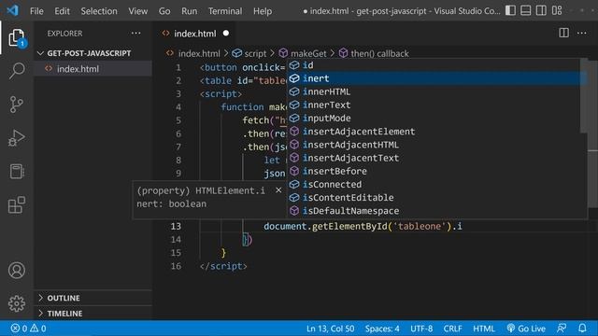Open notifications bell in status bar
This screenshot has height=336, width=598.
tap(582, 329)
